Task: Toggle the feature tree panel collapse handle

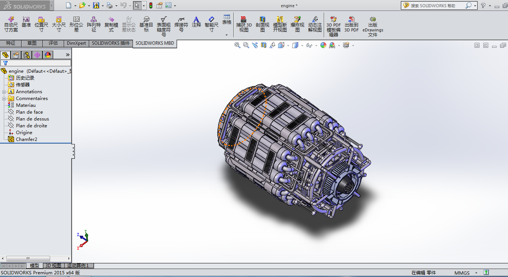Action: 73,152
